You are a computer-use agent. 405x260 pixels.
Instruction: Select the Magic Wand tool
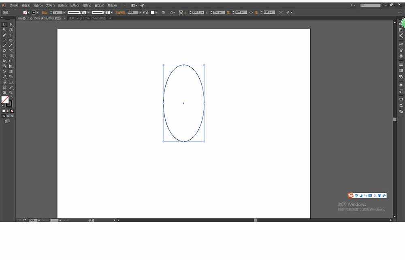pos(4,30)
